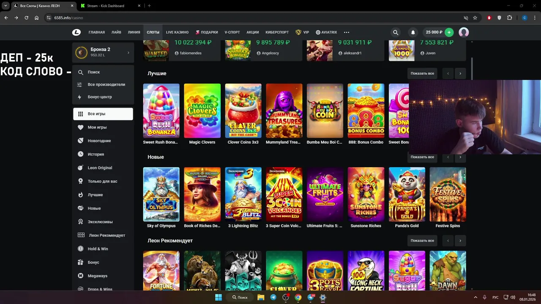Open the Sky of Olympus game thumbnail

click(x=161, y=194)
